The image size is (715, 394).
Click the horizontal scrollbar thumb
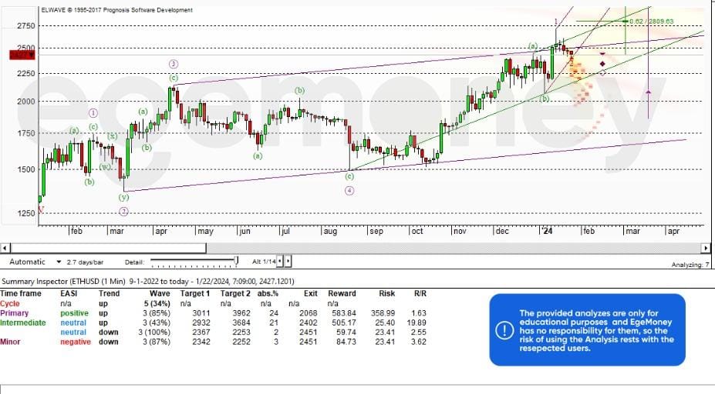[106, 248]
